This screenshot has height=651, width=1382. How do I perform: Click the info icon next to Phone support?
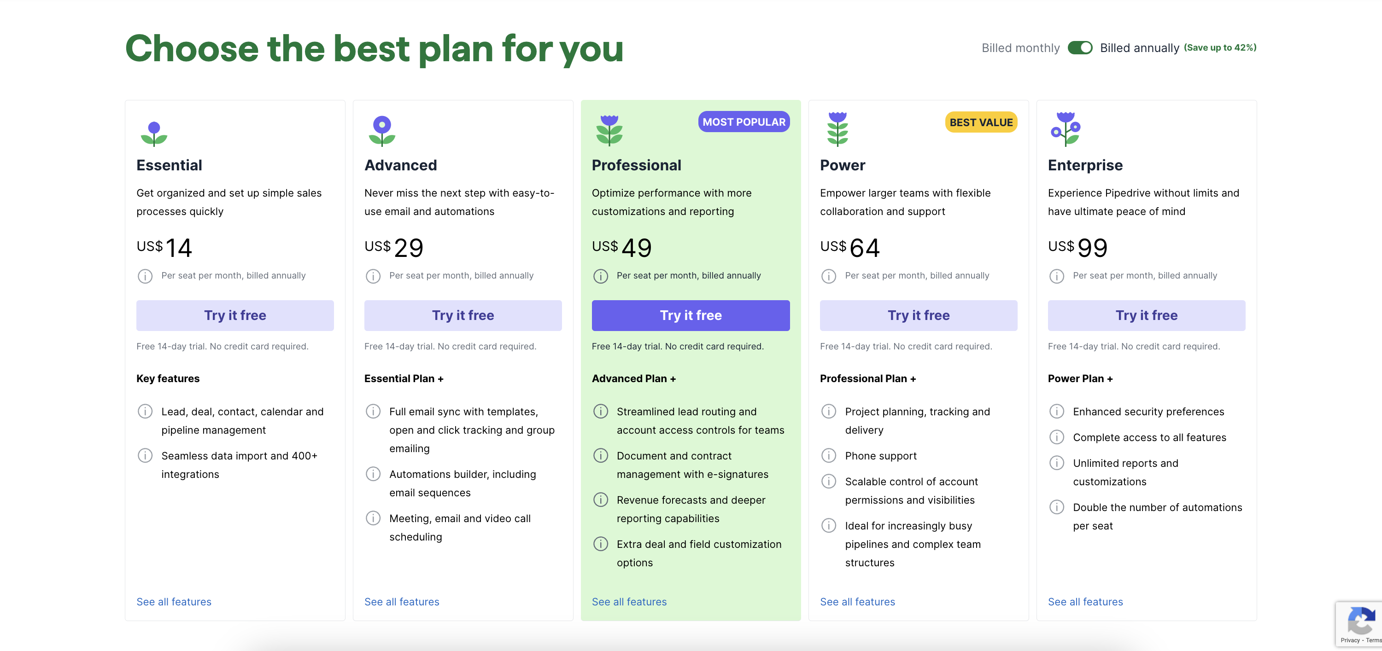(x=828, y=455)
